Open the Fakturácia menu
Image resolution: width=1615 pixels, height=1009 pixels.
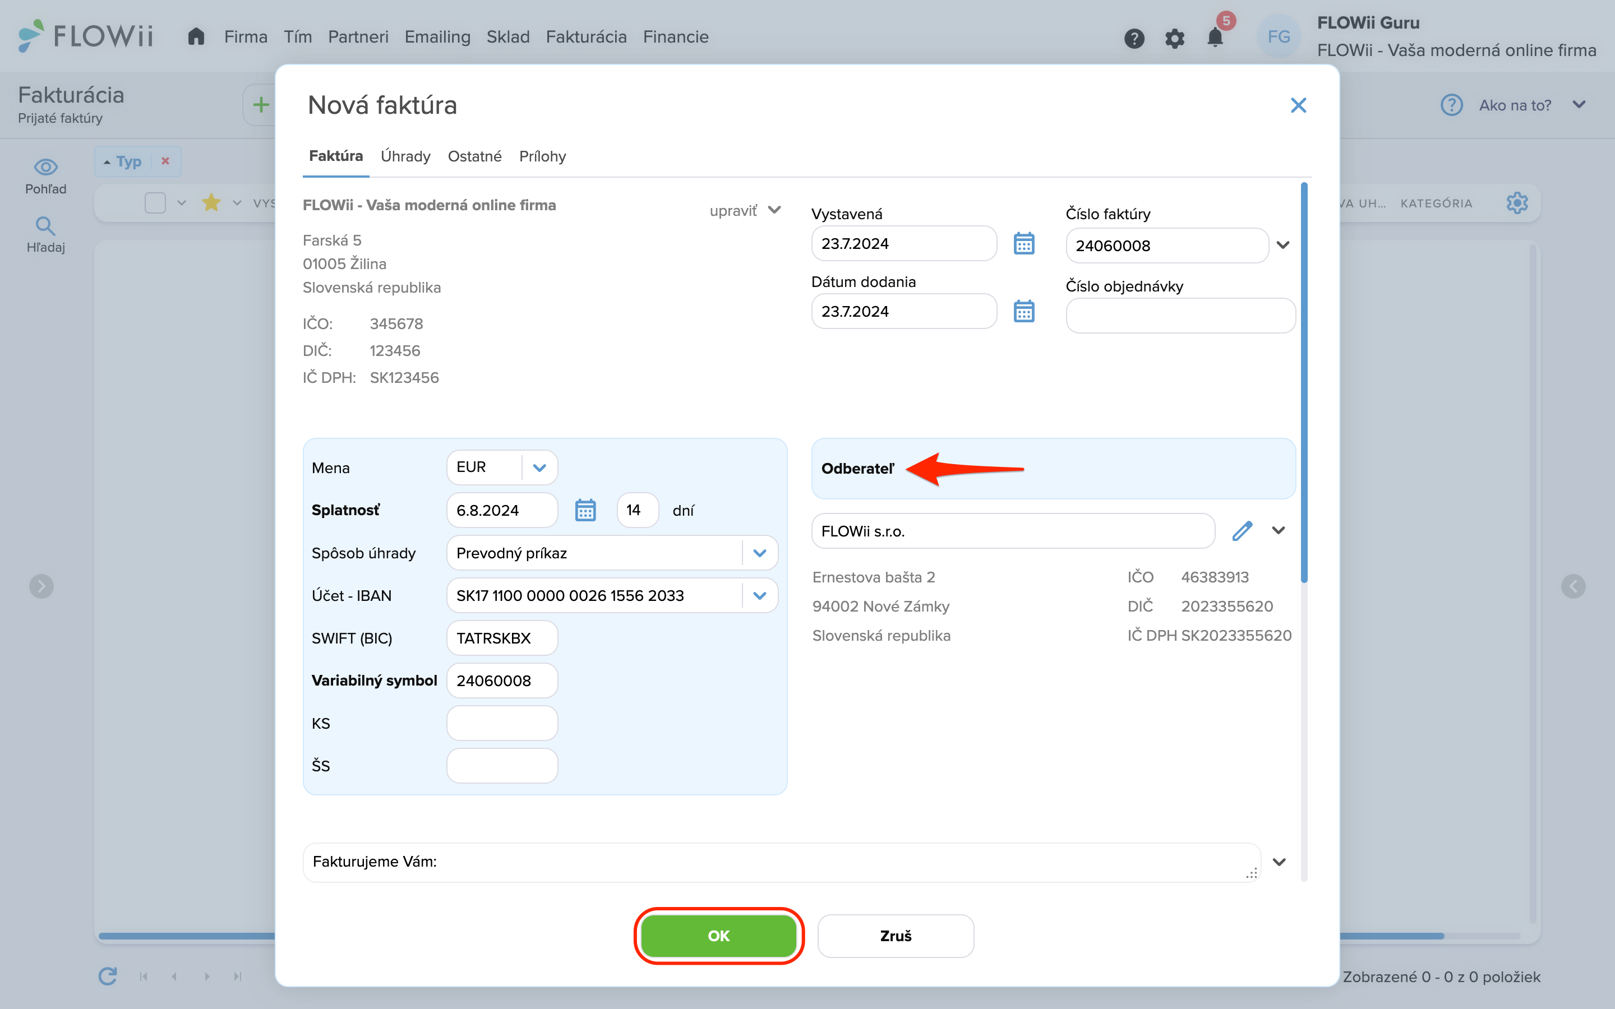pyautogui.click(x=586, y=36)
